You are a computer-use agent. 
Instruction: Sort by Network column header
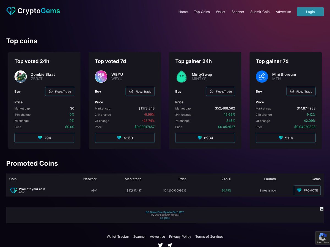[x=90, y=179]
